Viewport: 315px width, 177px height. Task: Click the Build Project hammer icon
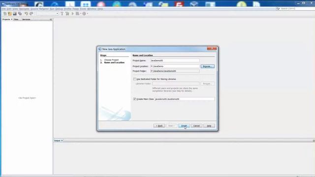[62, 14]
